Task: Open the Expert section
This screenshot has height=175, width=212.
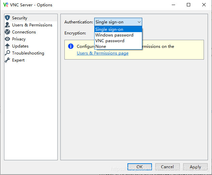Action: [x=31, y=60]
